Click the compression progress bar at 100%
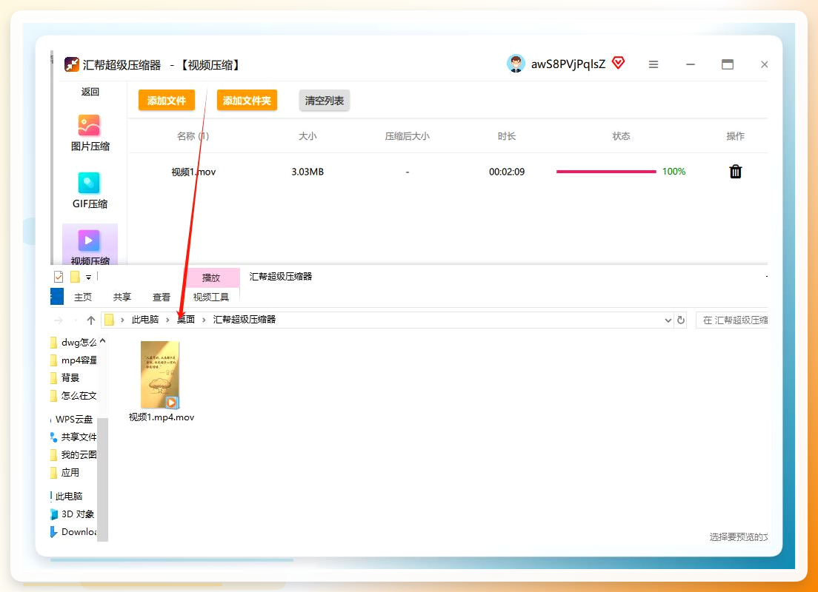This screenshot has height=592, width=818. (606, 172)
